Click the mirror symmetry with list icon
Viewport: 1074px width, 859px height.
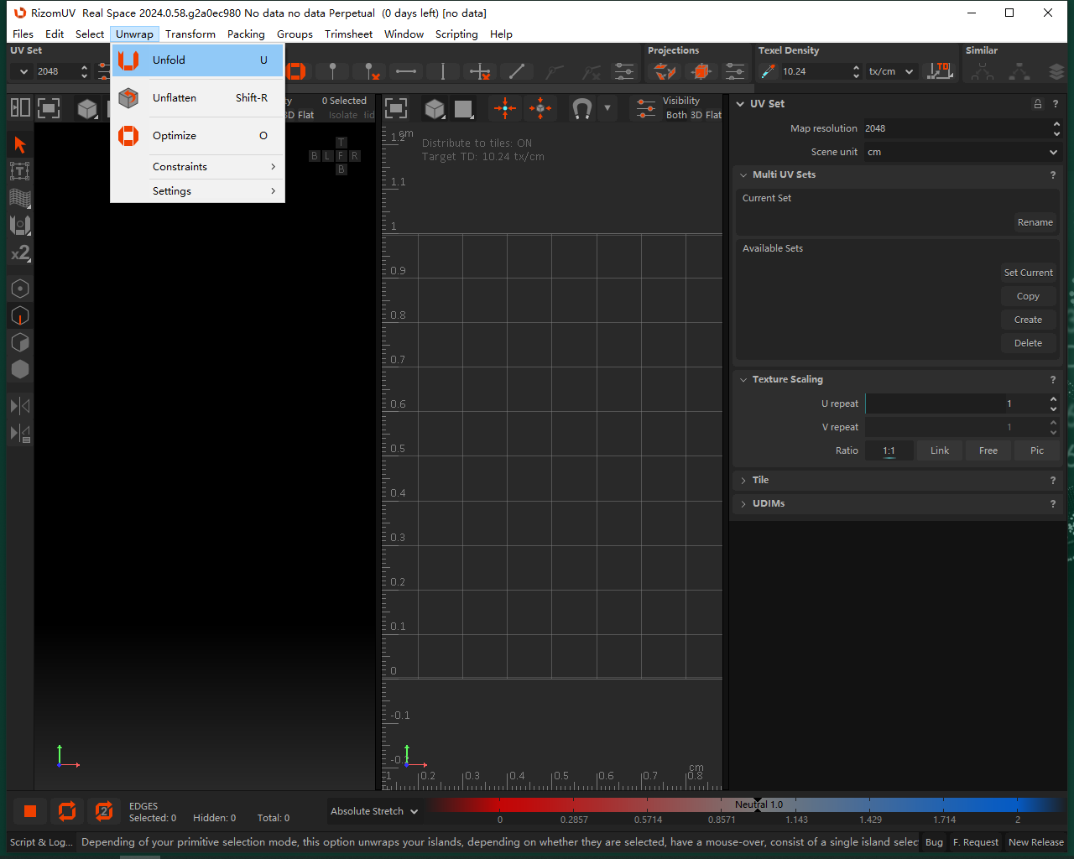click(20, 433)
